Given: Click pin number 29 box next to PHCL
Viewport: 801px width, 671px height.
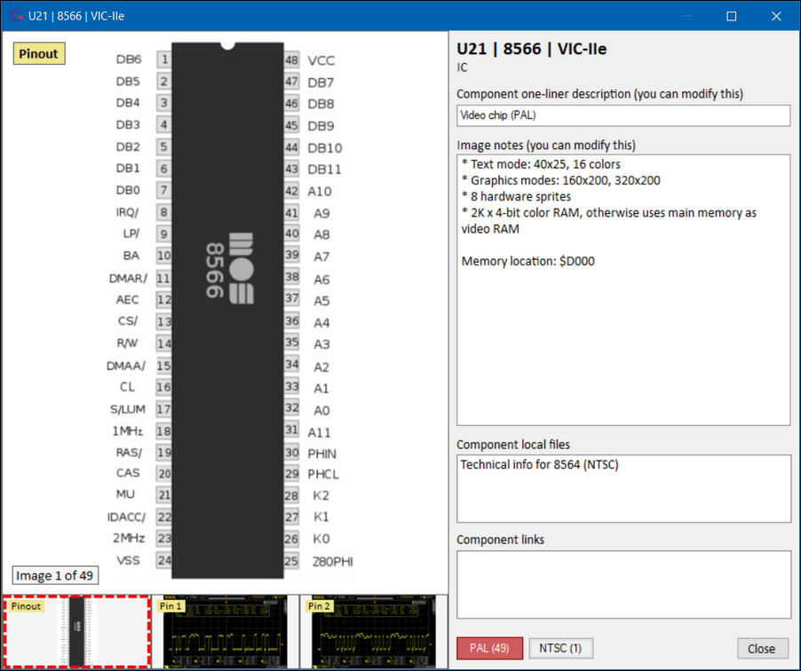Looking at the screenshot, I should coord(291,474).
